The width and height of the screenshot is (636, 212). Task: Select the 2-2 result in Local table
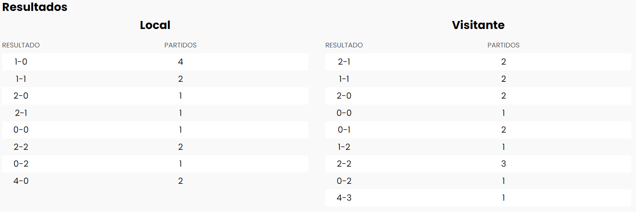click(x=21, y=147)
